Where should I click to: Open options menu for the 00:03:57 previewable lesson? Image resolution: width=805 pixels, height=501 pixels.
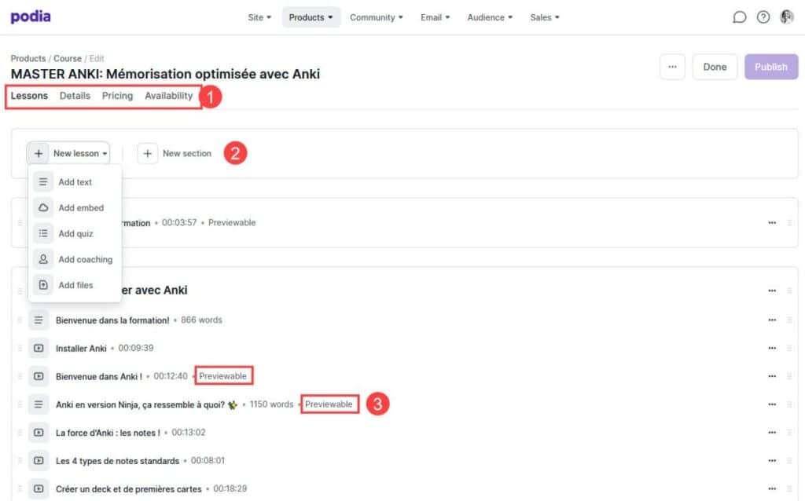772,222
